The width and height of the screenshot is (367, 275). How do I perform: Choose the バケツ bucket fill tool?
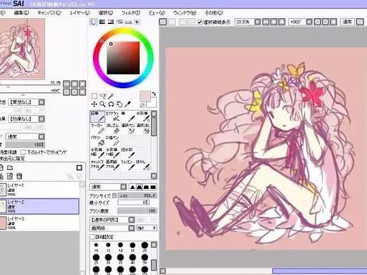point(97,141)
